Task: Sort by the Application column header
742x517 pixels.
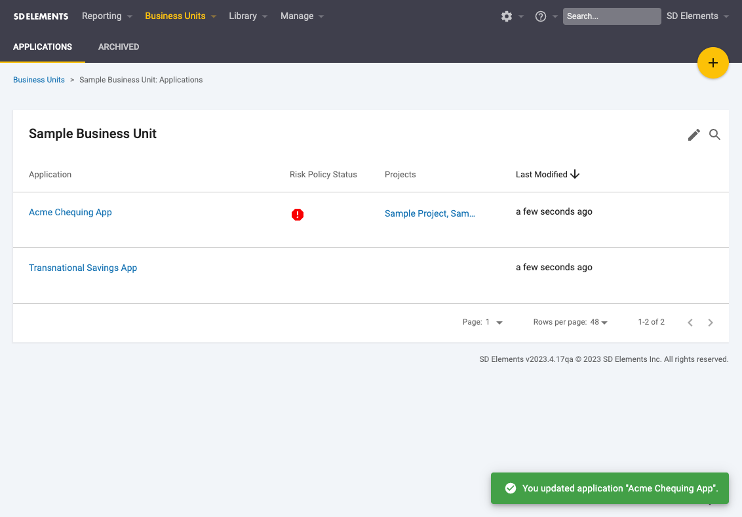Action: [x=50, y=174]
